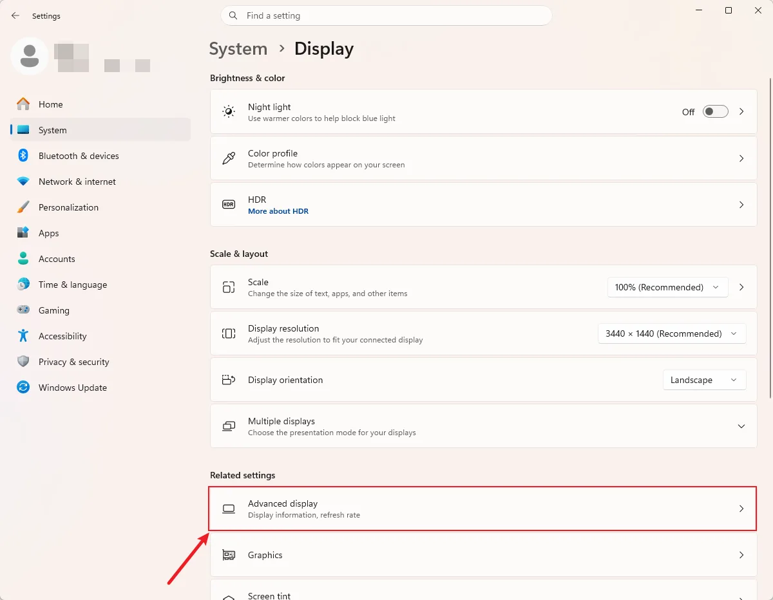Click the Graphics card icon
Viewport: 773px width, 600px height.
coord(229,555)
